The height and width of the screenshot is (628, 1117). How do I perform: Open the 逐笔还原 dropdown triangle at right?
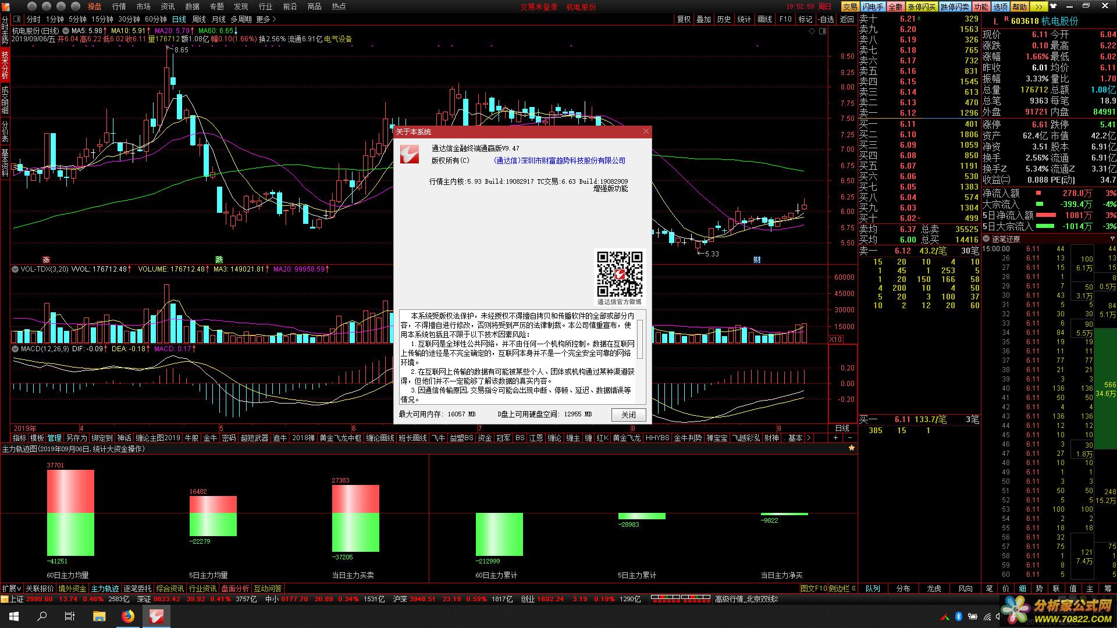(1112, 239)
